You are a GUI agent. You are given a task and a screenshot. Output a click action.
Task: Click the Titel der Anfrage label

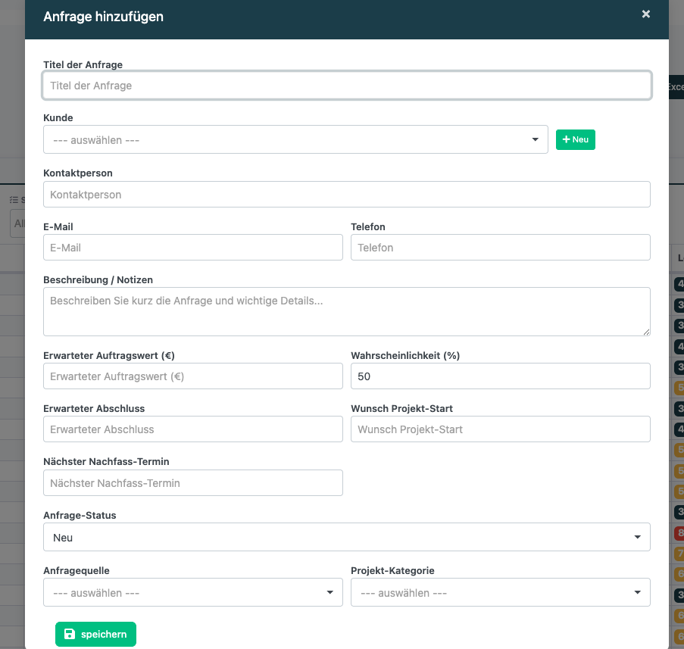click(x=83, y=64)
